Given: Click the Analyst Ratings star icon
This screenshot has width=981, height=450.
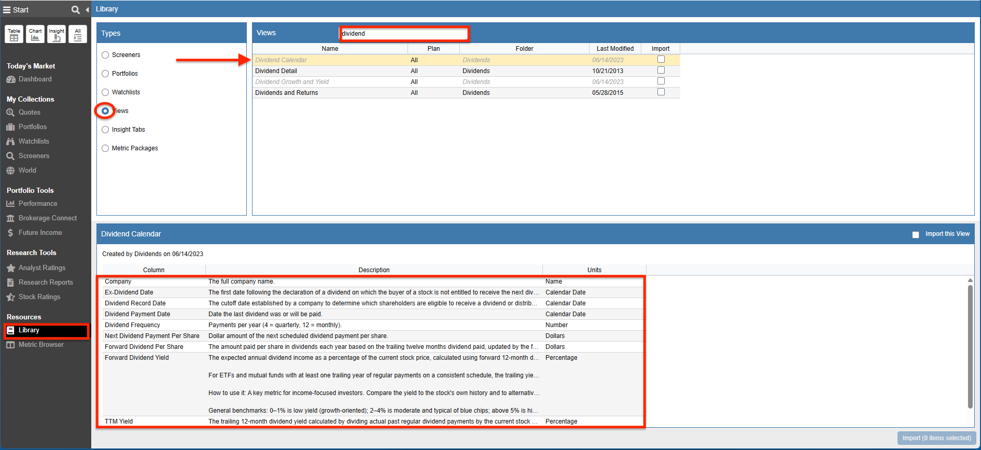Looking at the screenshot, I should tap(10, 268).
